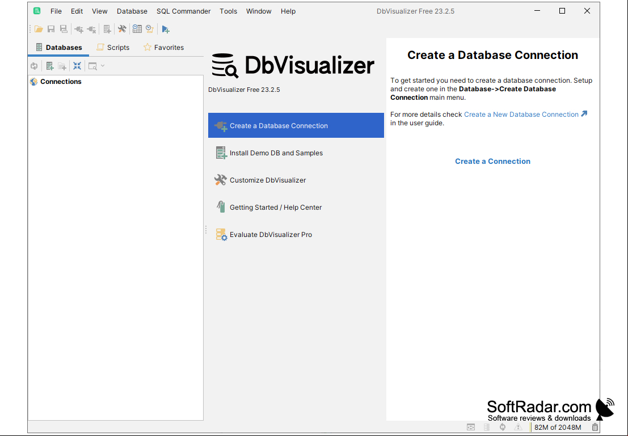Open the Window menu

[x=259, y=11]
